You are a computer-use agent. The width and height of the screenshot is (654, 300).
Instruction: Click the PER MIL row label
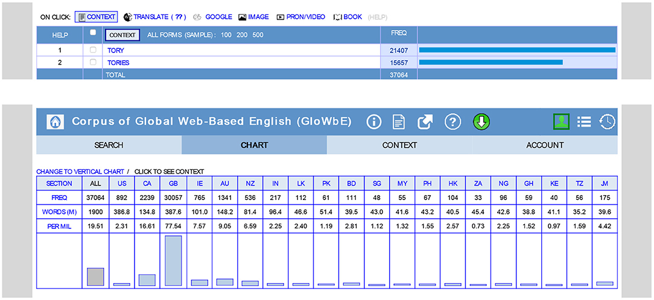point(59,226)
